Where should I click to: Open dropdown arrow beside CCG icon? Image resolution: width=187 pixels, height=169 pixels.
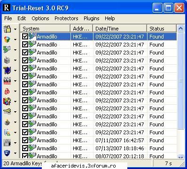[x=15, y=81]
